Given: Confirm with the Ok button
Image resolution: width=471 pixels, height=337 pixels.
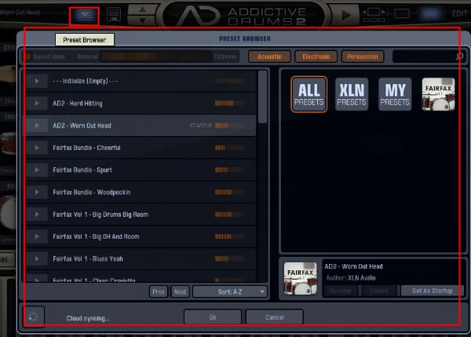Looking at the screenshot, I should (x=213, y=317).
